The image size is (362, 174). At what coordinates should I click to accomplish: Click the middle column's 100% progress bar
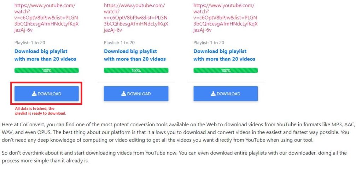[x=136, y=70]
